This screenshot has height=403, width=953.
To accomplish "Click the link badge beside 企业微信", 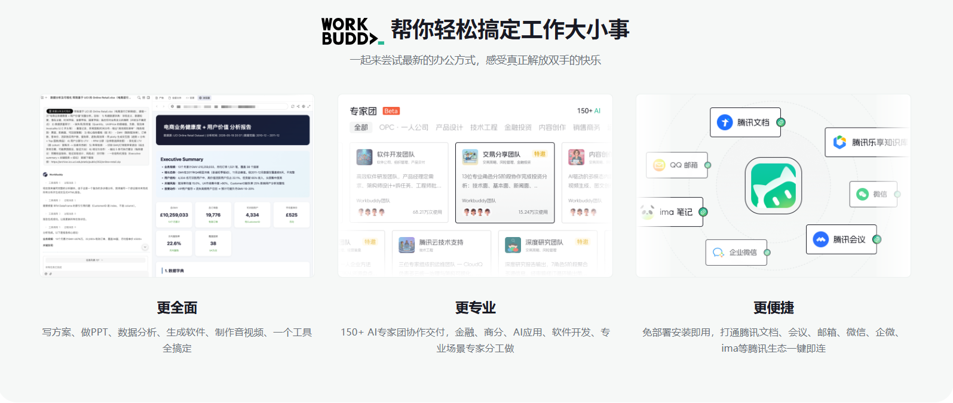I will tap(767, 253).
